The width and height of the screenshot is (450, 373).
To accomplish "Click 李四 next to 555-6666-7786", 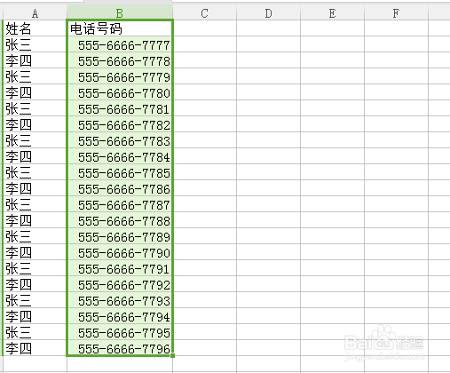I will coord(35,188).
